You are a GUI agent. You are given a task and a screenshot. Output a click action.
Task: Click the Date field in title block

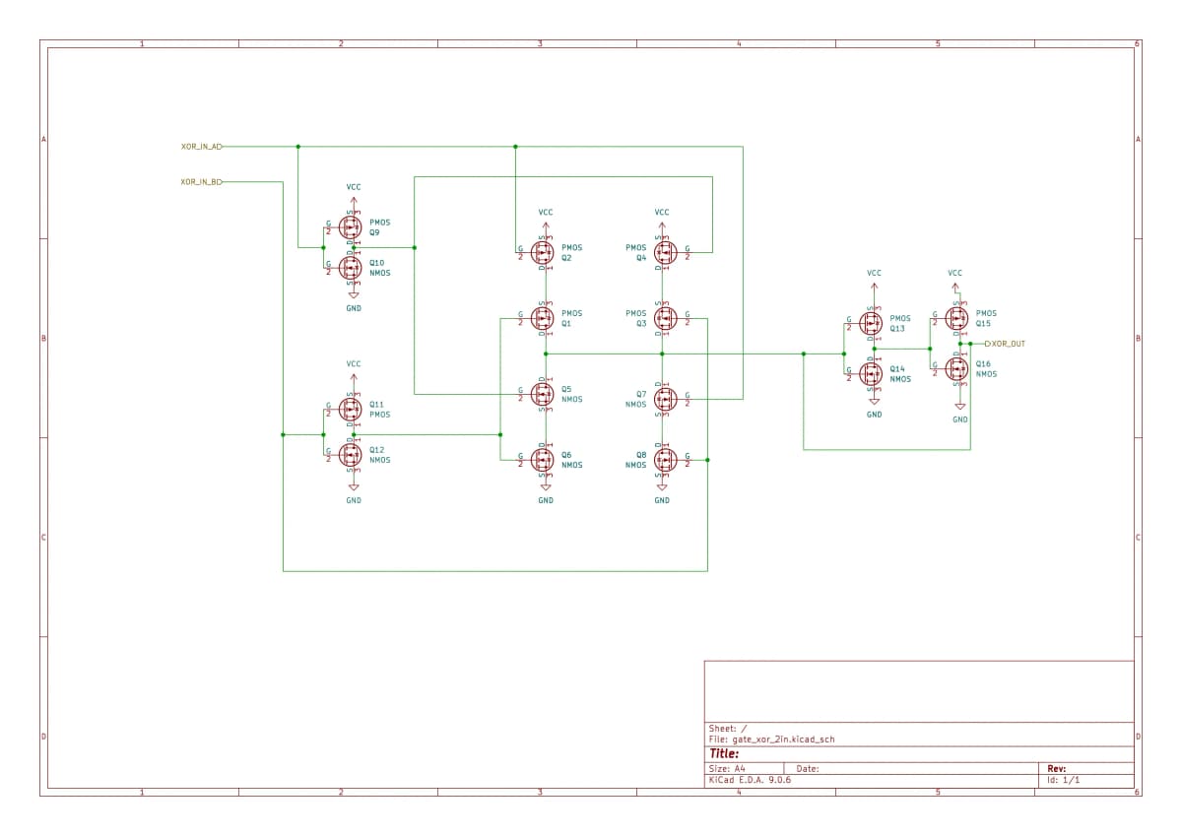[x=808, y=769]
